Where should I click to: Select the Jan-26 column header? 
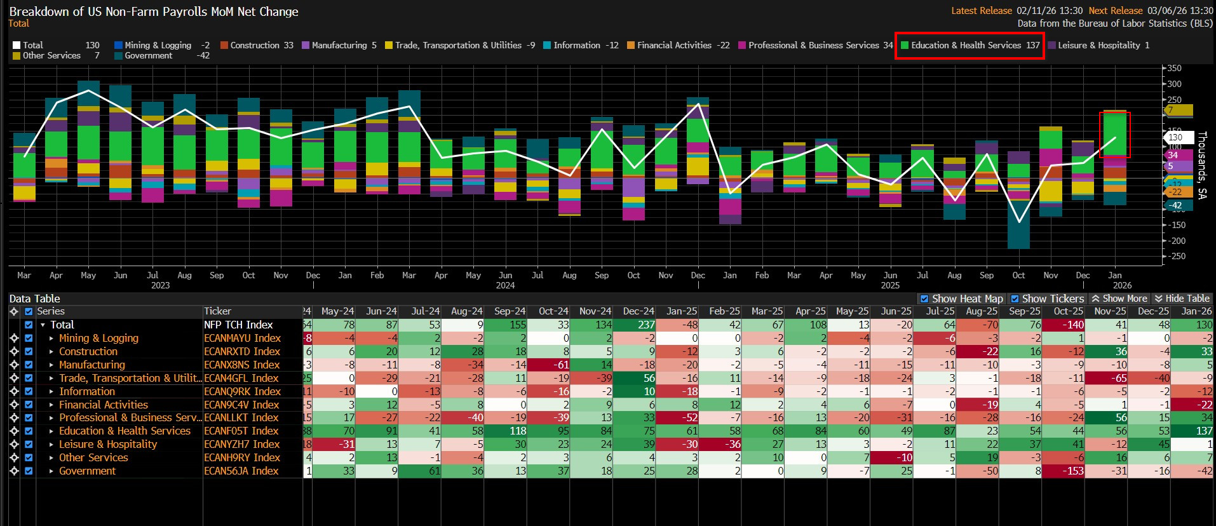coord(1196,311)
